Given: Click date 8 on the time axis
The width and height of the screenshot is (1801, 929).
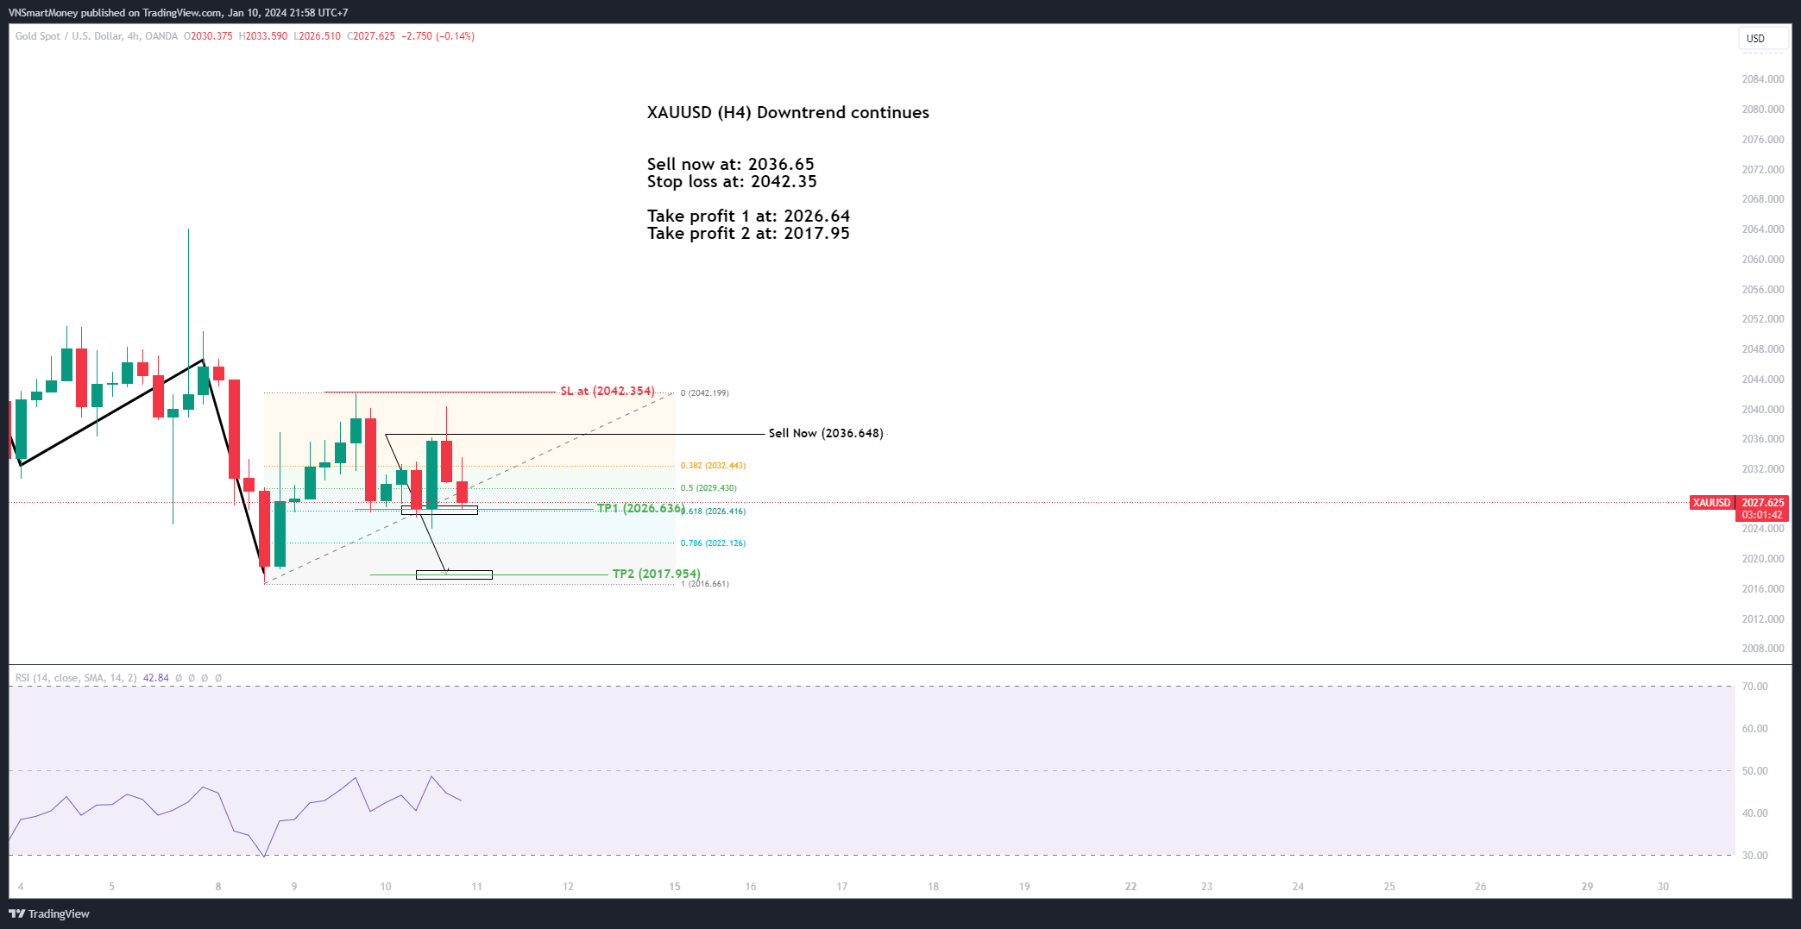Looking at the screenshot, I should [x=218, y=887].
